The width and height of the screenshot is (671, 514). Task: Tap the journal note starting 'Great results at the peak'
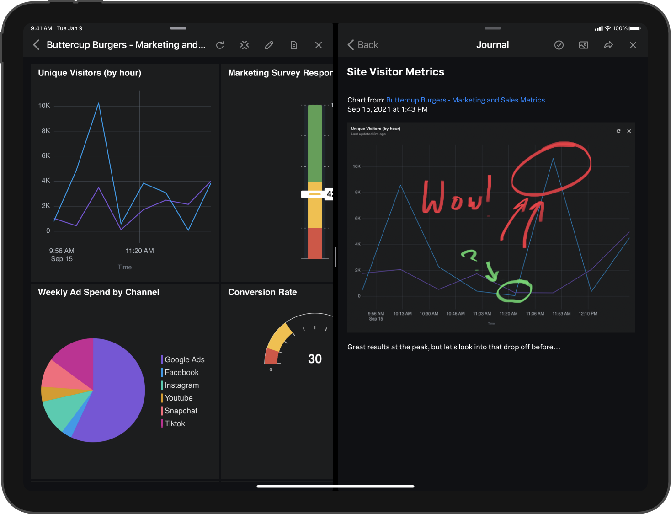point(453,347)
